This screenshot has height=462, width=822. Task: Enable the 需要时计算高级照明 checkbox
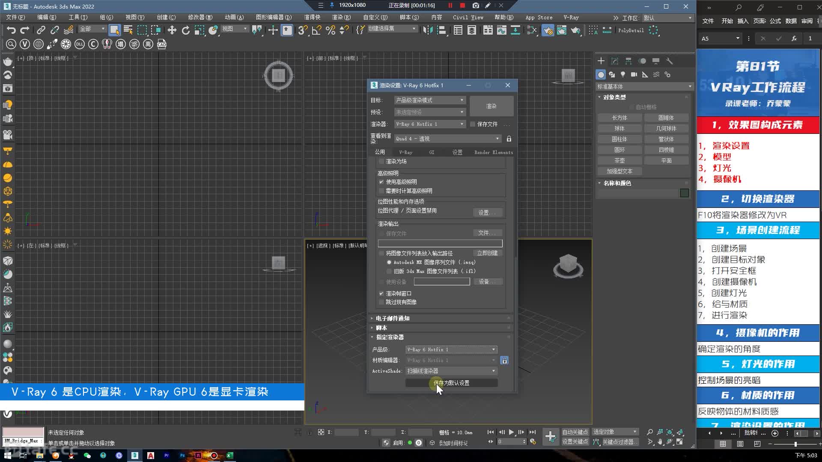click(381, 191)
